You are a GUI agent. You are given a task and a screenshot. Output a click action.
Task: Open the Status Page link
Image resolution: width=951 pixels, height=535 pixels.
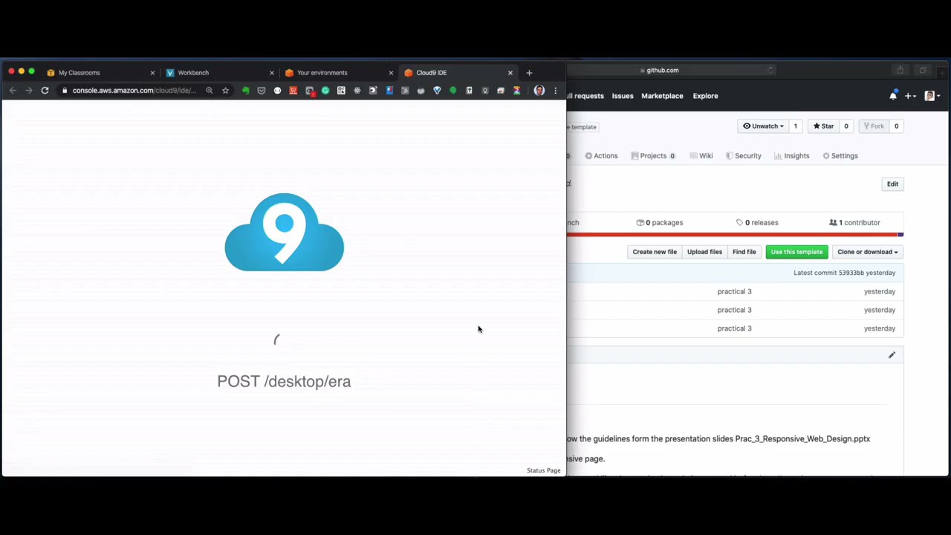[544, 470]
